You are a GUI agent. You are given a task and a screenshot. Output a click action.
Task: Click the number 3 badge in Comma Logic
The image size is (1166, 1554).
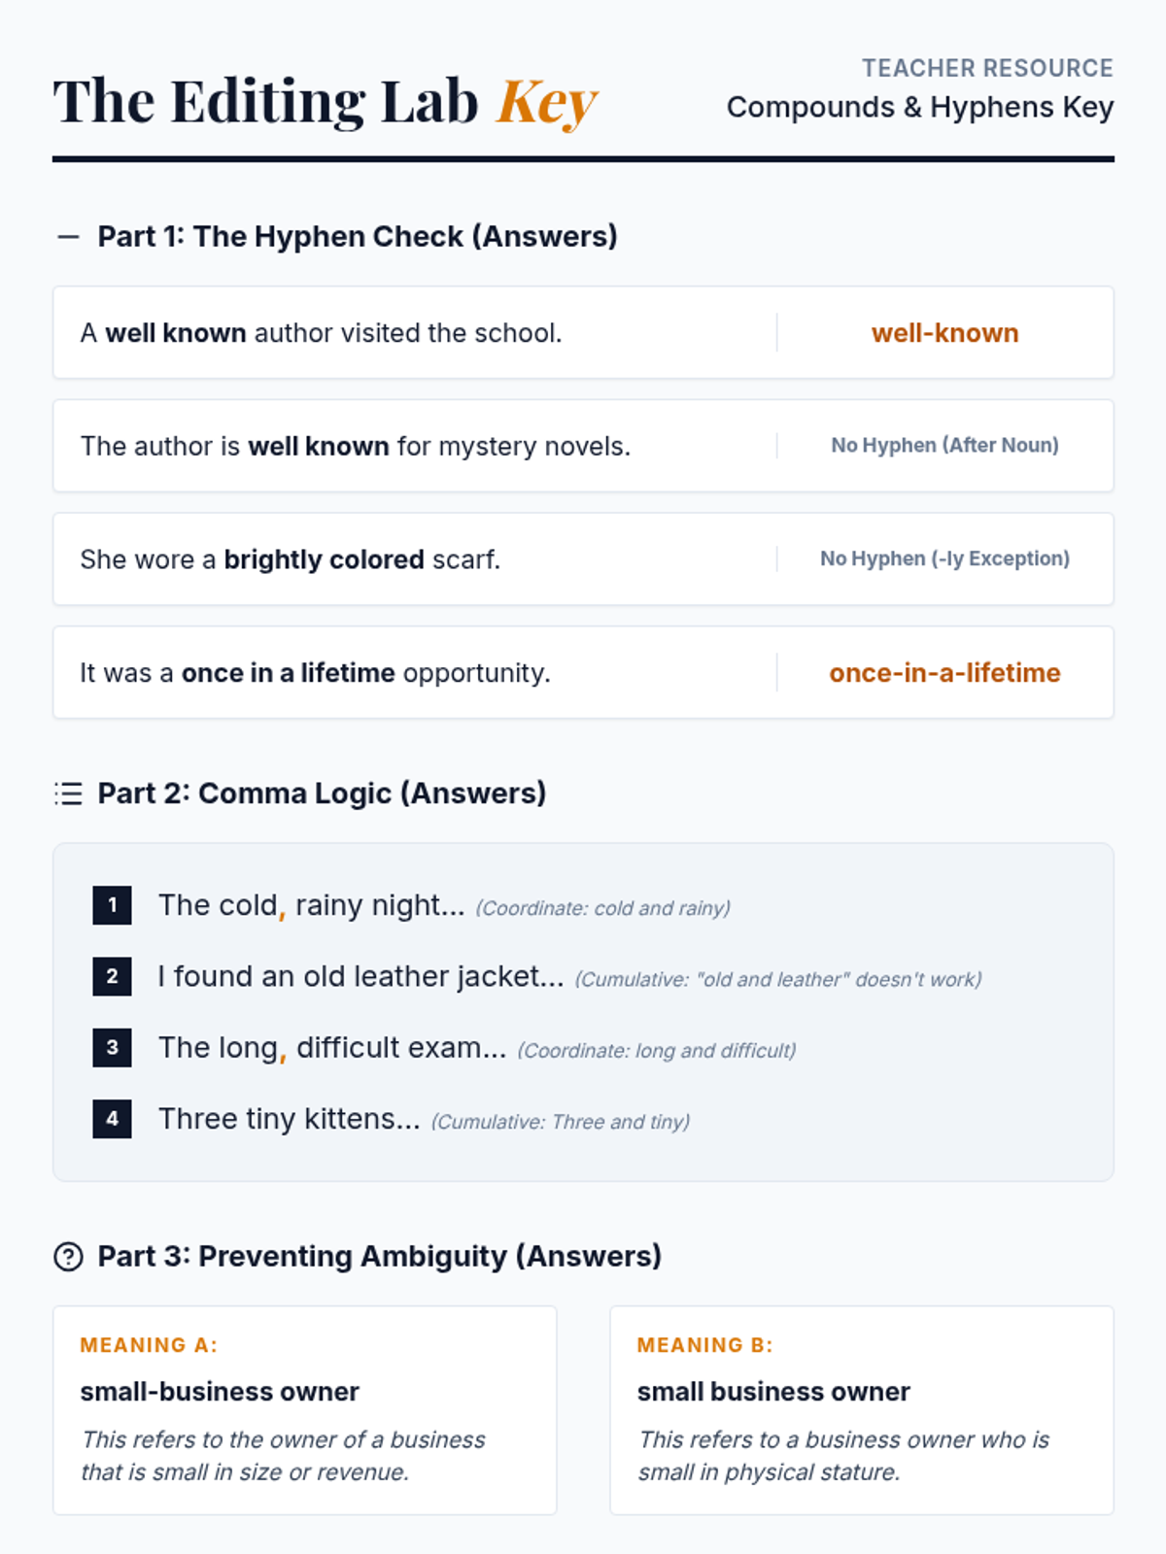tap(113, 1047)
